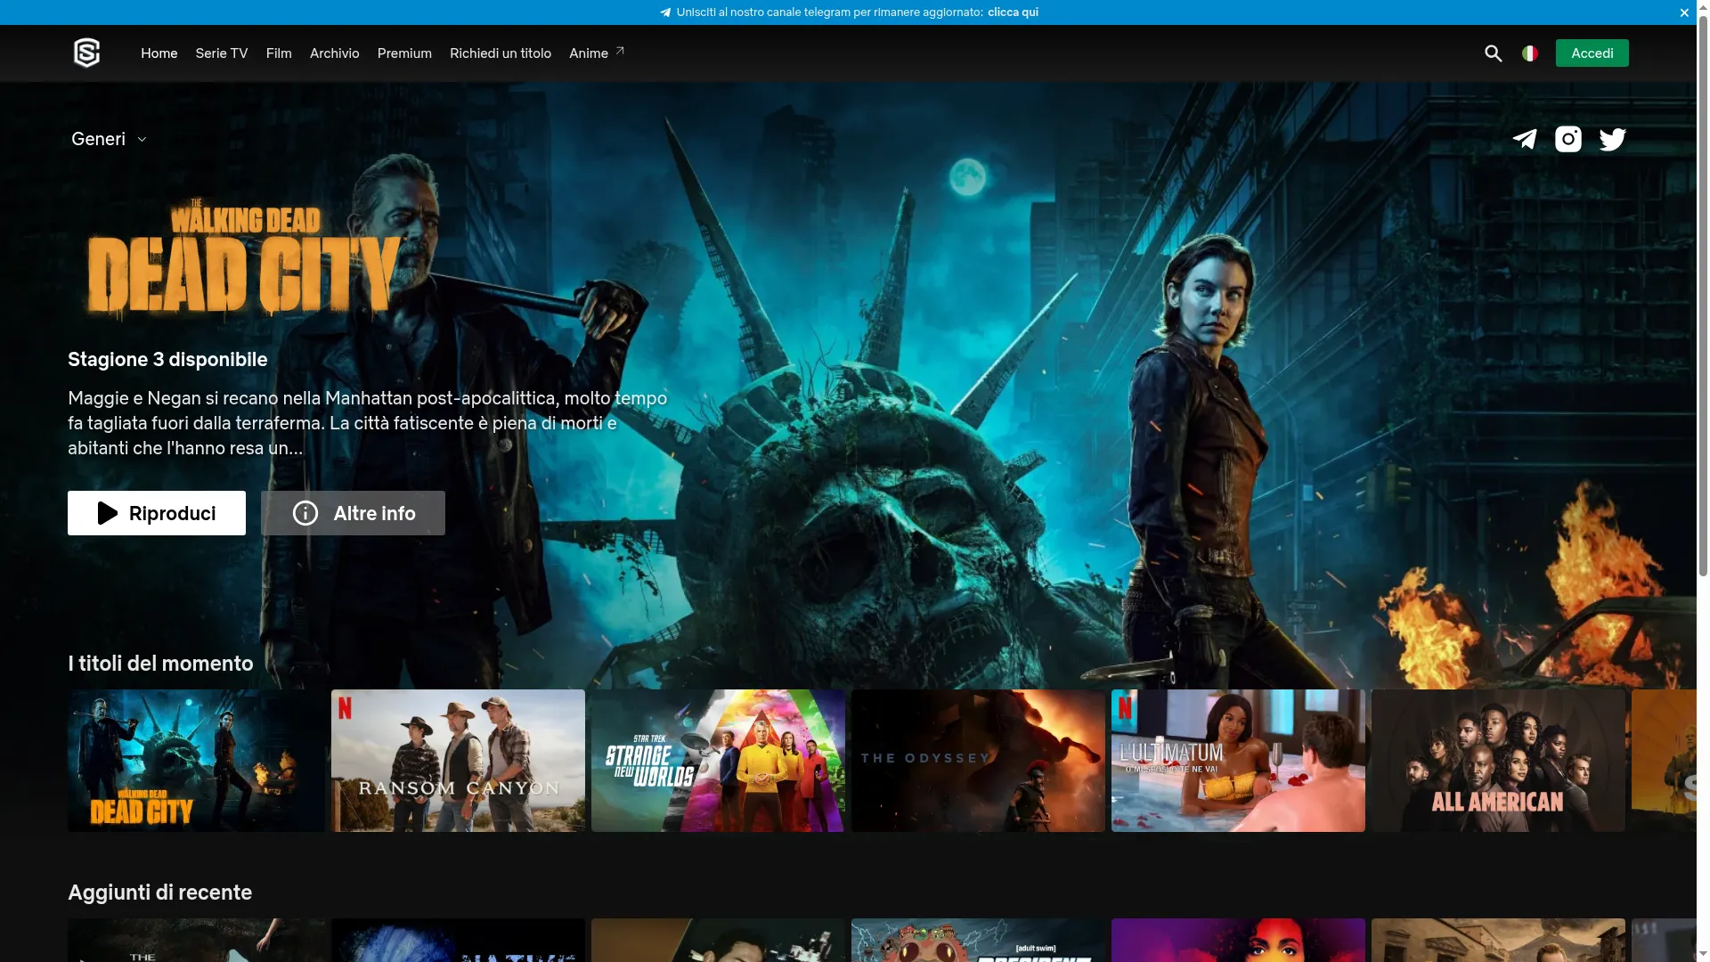This screenshot has width=1710, height=962.
Task: Open the external Anime link
Action: click(x=597, y=53)
